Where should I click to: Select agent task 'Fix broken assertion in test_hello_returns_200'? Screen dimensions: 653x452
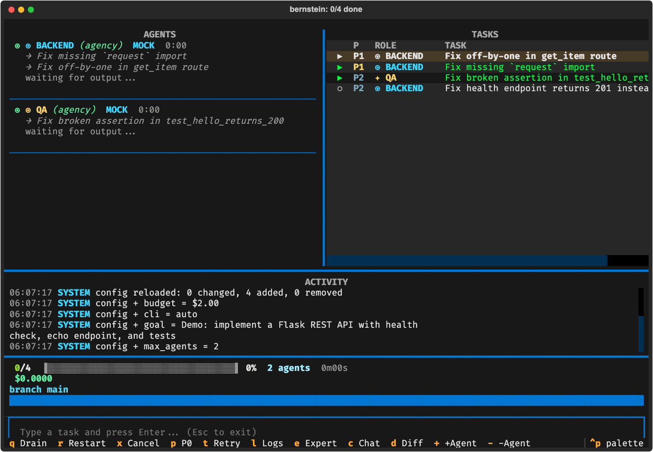pos(160,121)
